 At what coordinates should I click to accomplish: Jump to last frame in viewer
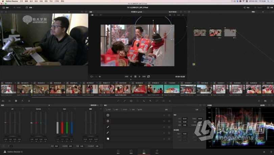click(144, 77)
